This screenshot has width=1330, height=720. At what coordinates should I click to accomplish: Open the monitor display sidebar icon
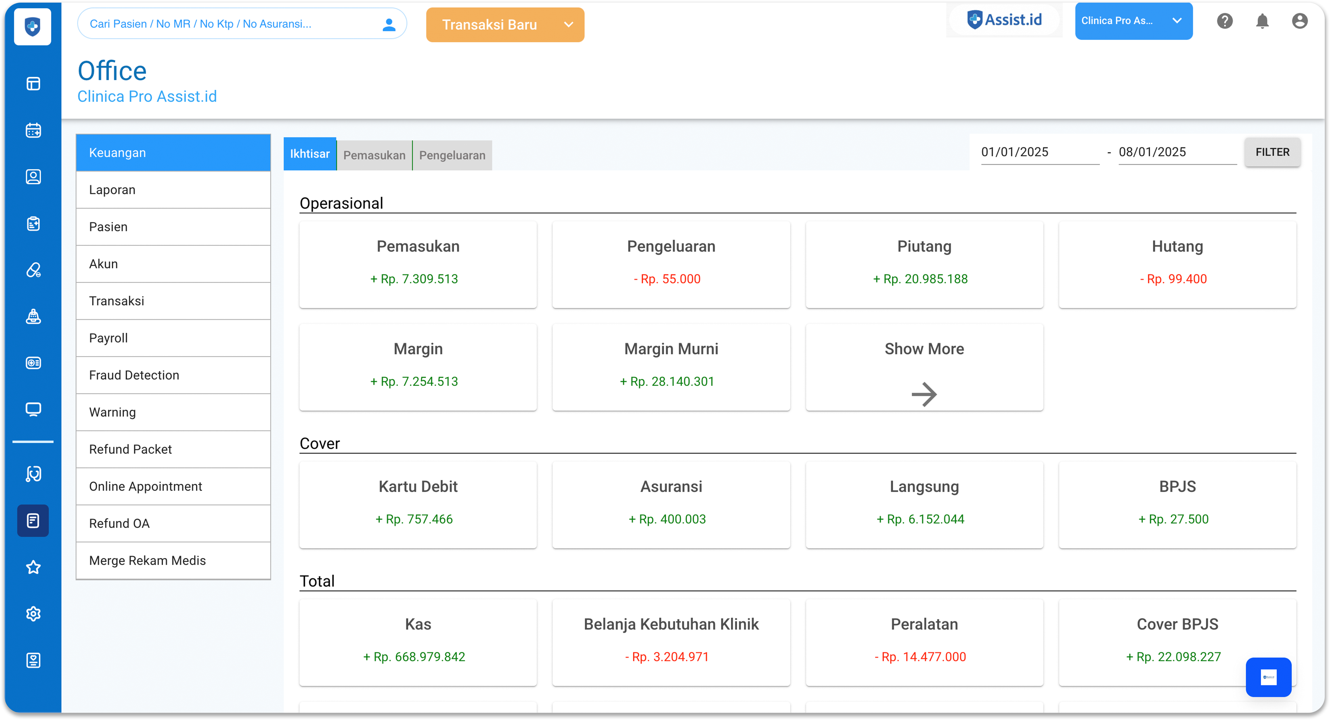33,409
